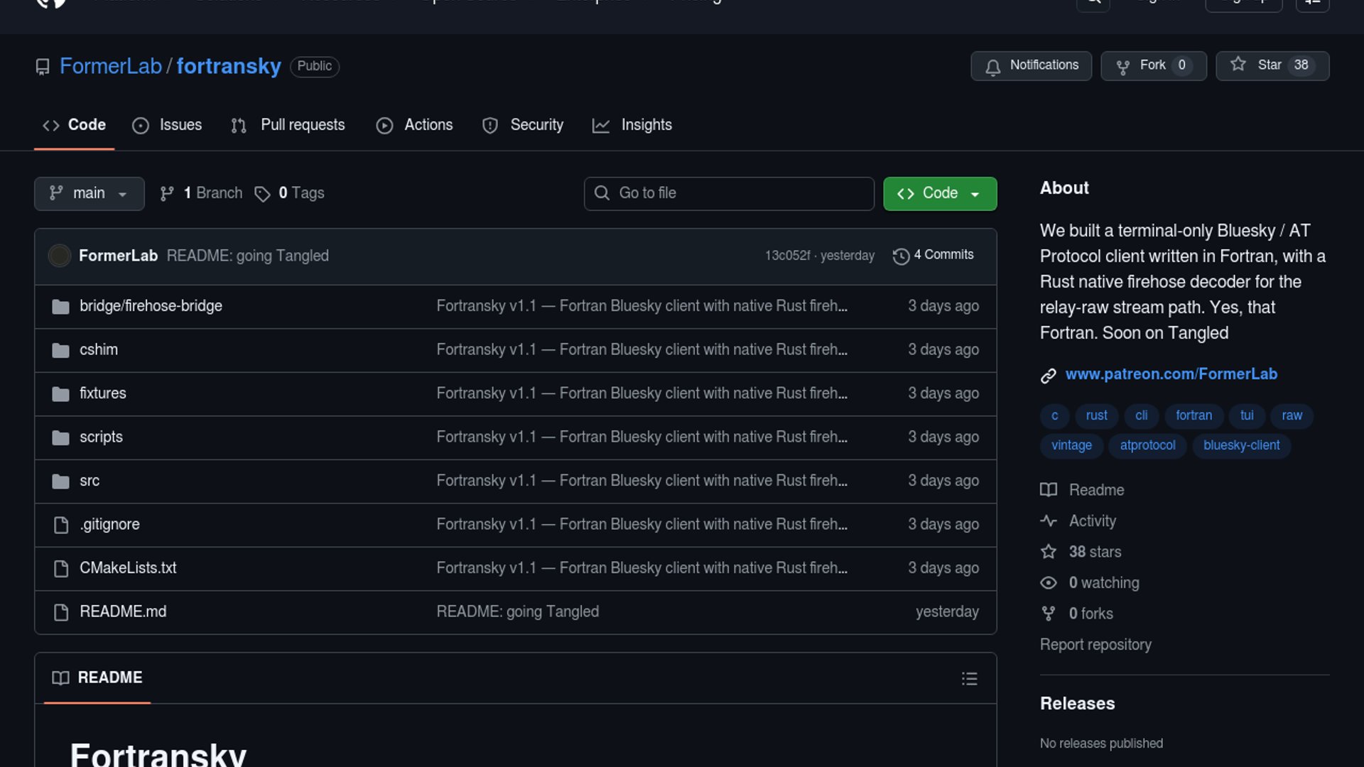Open the bridge/firehose-bridge folder

point(151,306)
